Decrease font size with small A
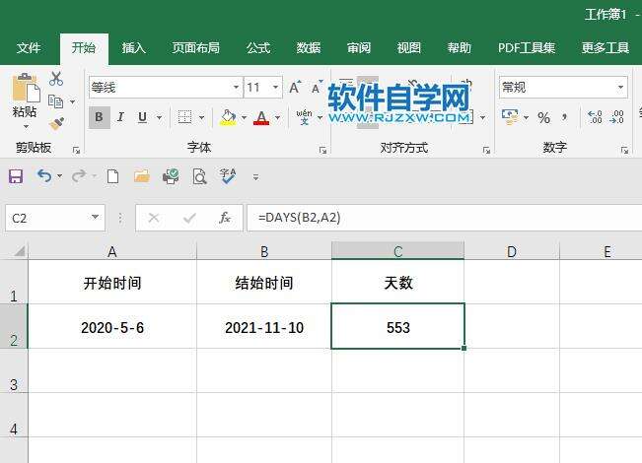This screenshot has height=463, width=642. [317, 87]
